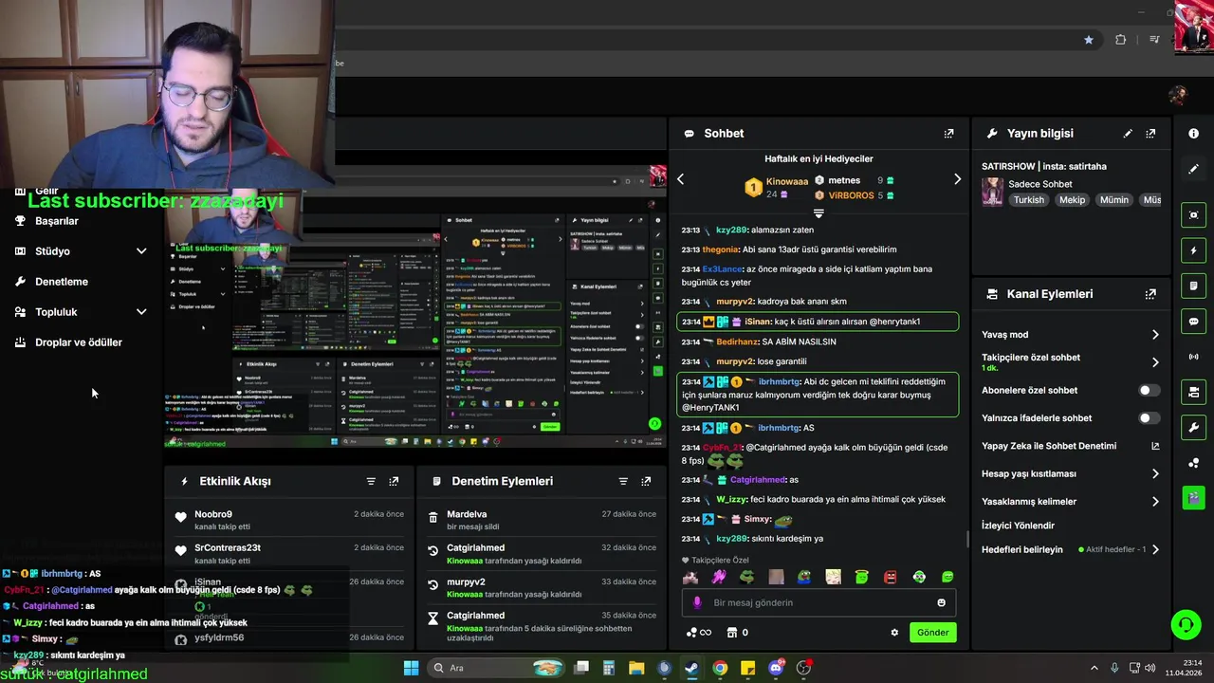Click the info icon in the right sidebar
1214x683 pixels.
coord(1194,134)
